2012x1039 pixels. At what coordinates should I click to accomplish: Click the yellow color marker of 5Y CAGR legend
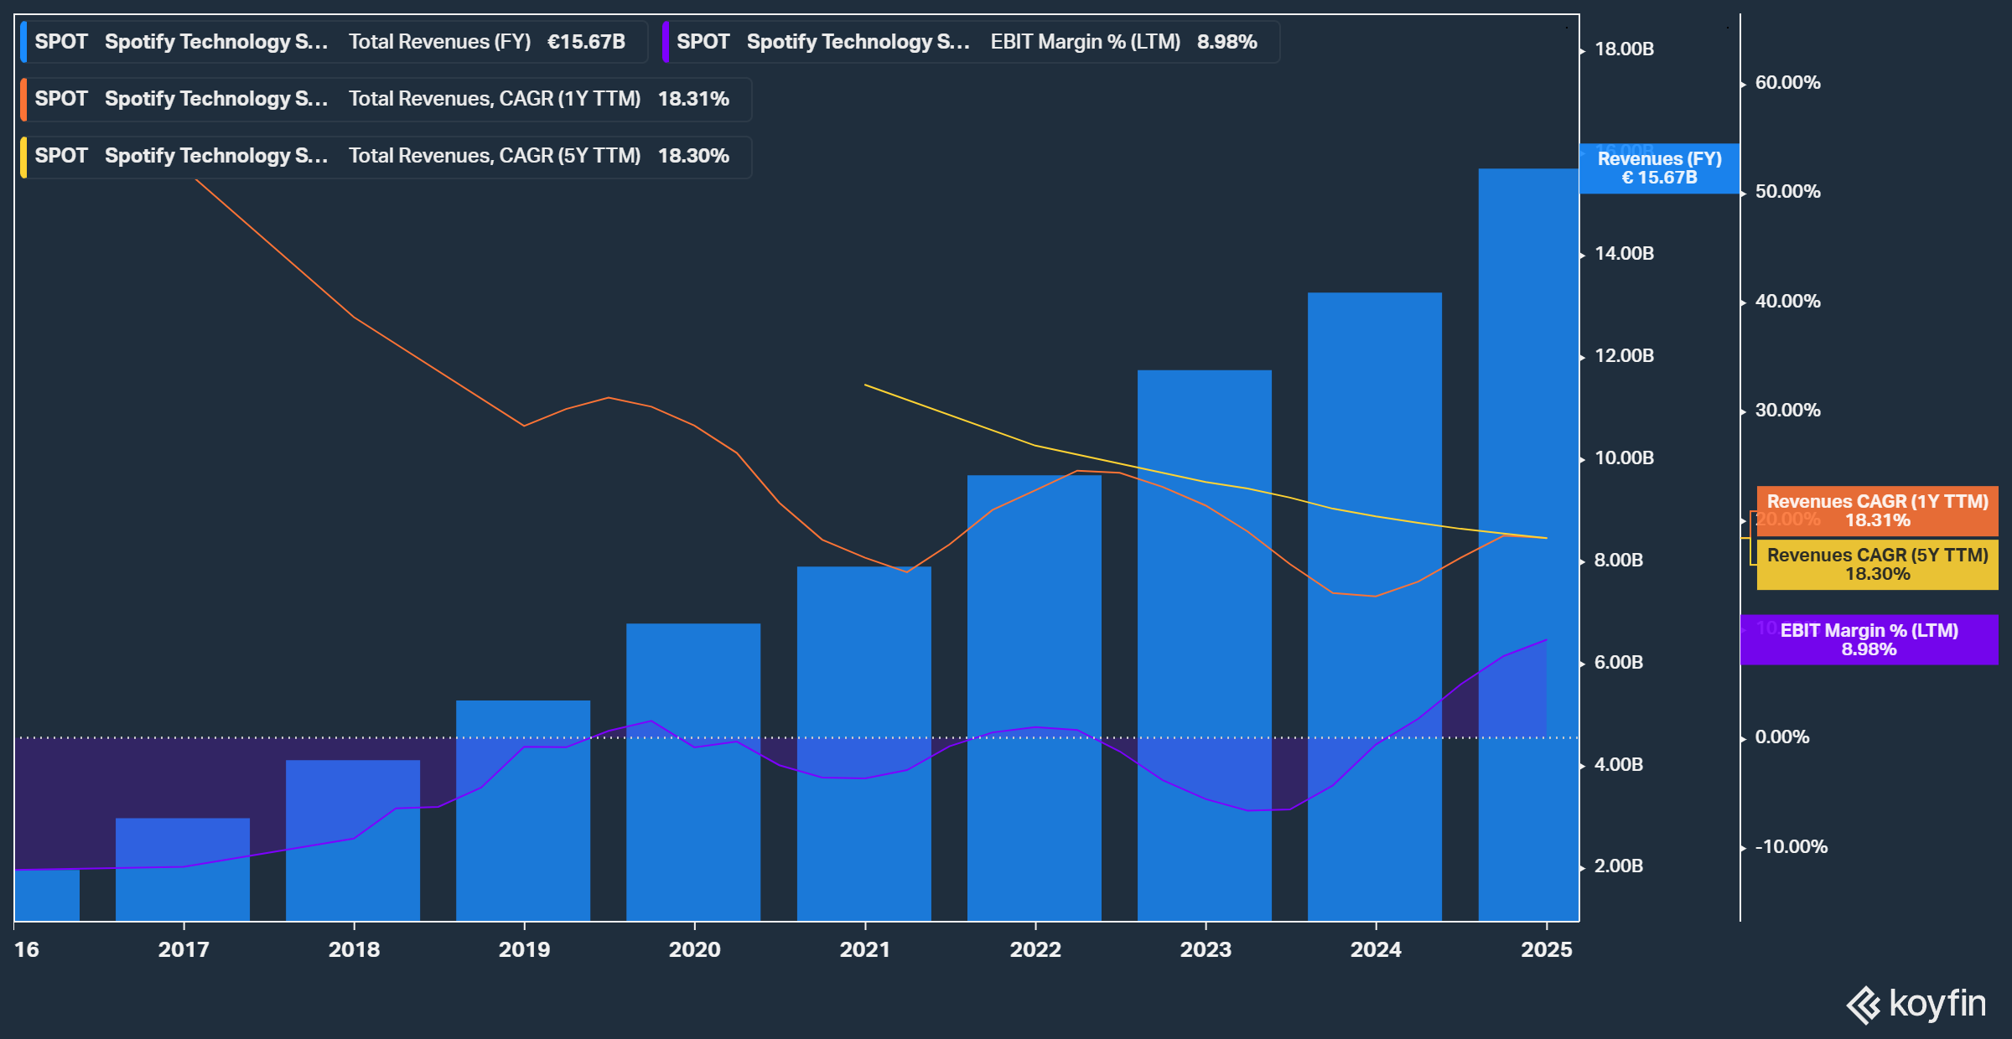click(23, 156)
